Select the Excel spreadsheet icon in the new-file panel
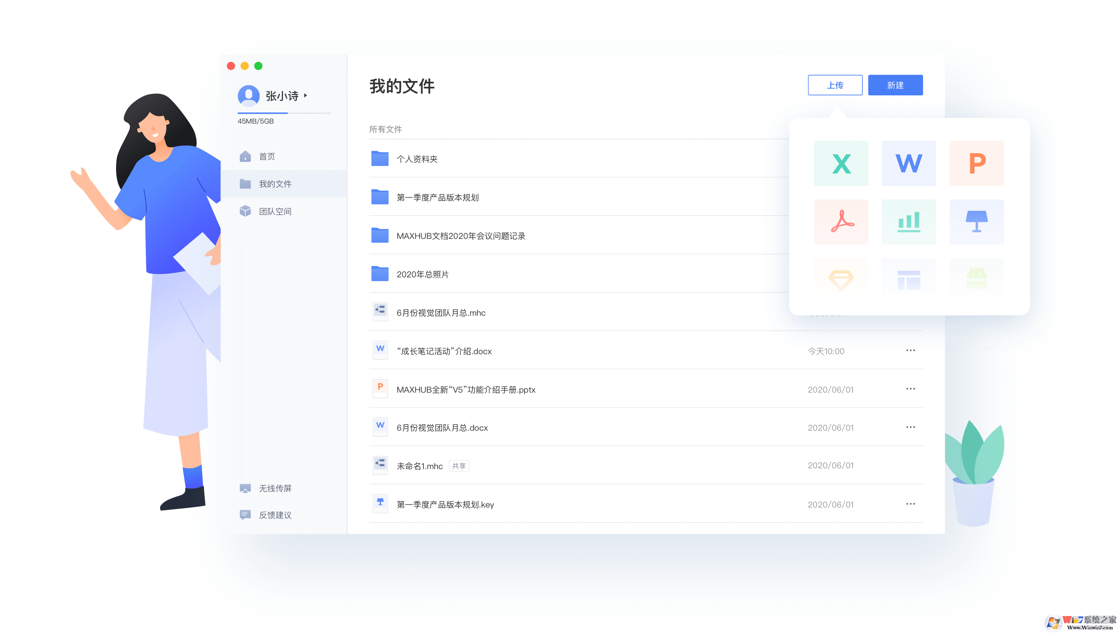This screenshot has width=1119, height=633. (841, 163)
